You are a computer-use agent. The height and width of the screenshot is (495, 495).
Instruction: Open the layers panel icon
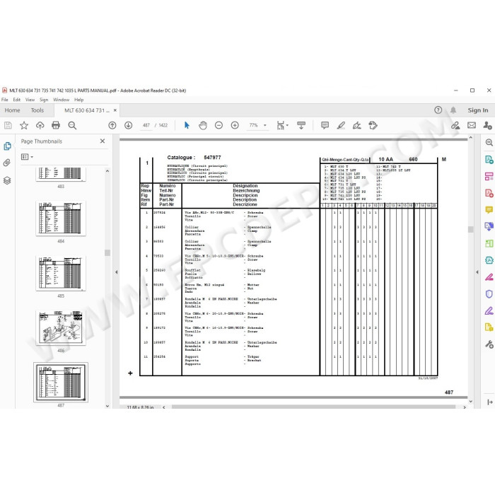pyautogui.click(x=7, y=180)
